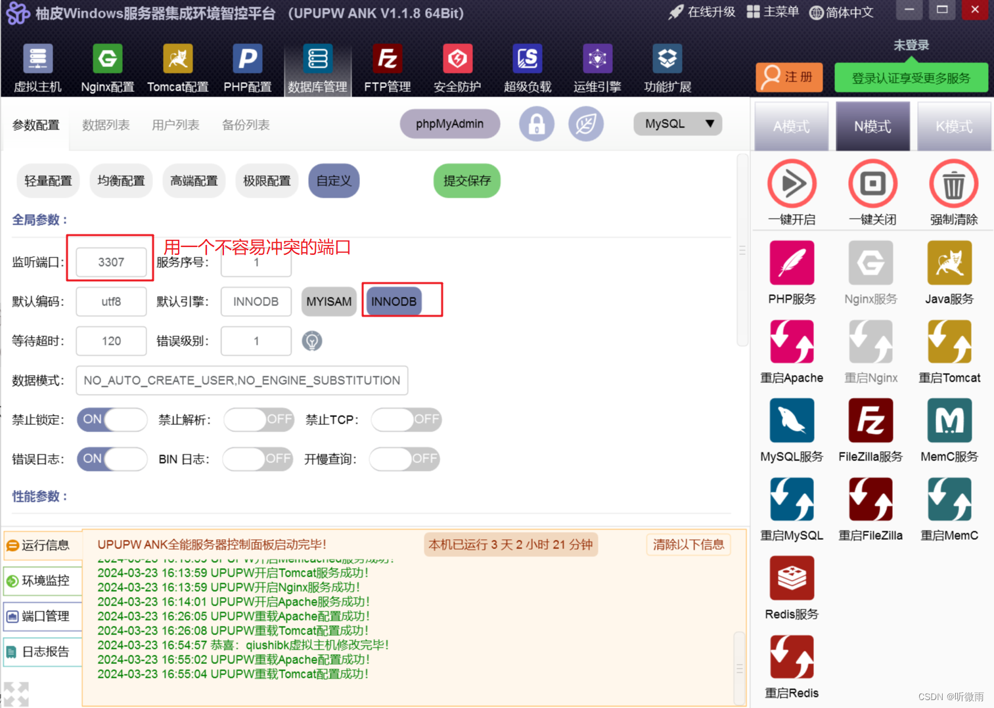Toggle FileZilla服务 icon
994x708 pixels.
870,420
